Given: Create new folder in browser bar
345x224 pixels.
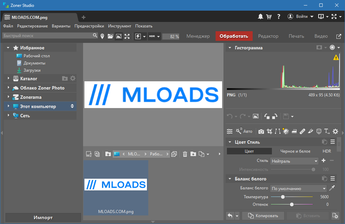Looking at the screenshot, I should coord(193,154).
